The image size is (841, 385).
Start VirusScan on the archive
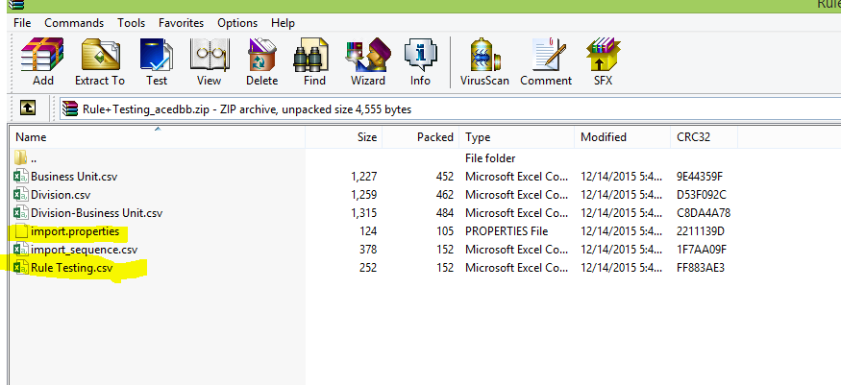pyautogui.click(x=484, y=62)
